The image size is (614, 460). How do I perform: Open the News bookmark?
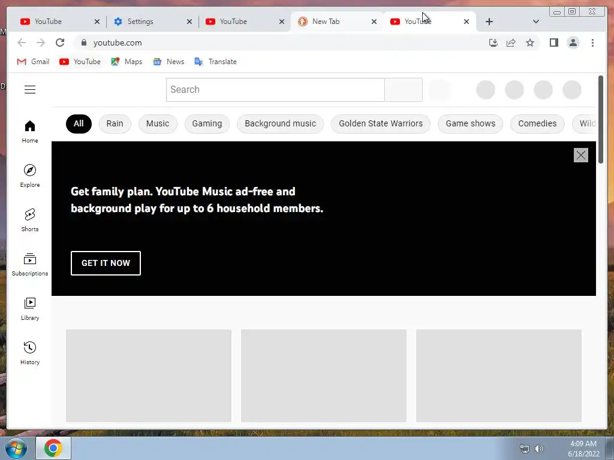(x=168, y=62)
